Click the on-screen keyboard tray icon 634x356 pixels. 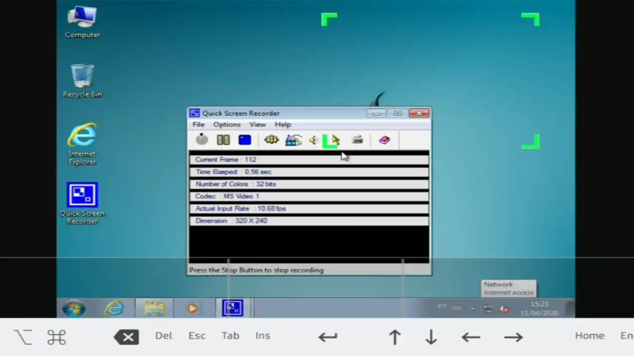(457, 308)
